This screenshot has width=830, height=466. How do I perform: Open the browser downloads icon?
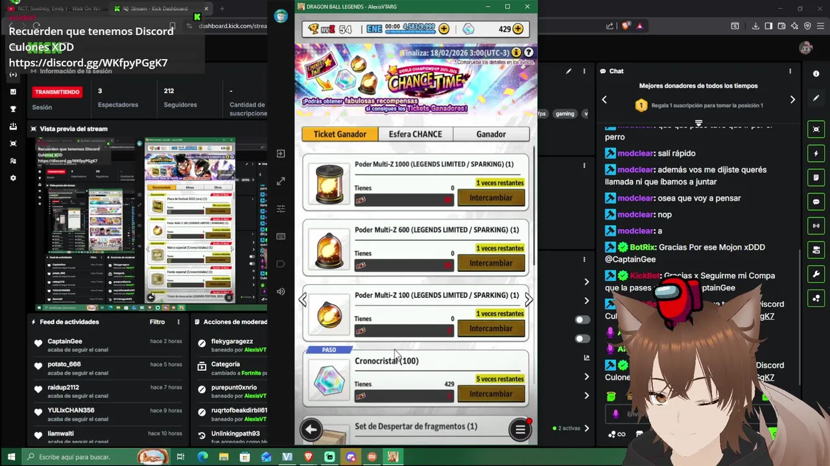756,26
